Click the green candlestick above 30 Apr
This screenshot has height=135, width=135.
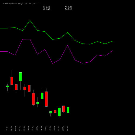pyautogui.click(x=8, y=86)
